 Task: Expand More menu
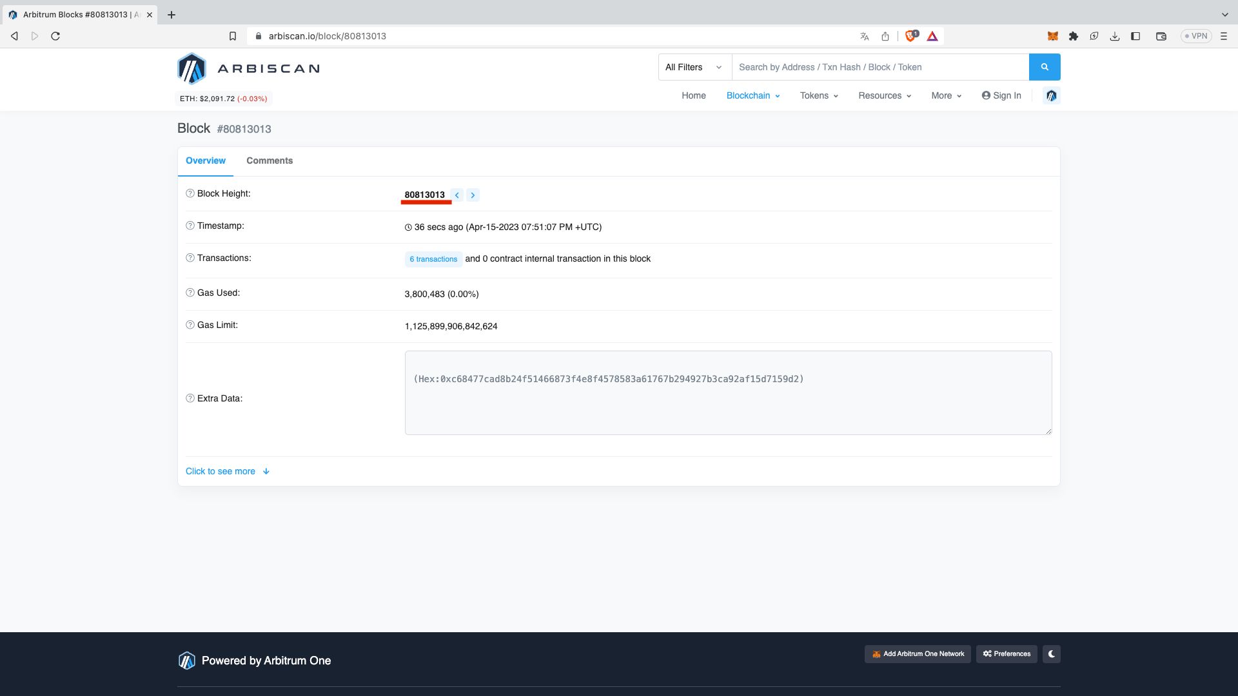click(946, 95)
